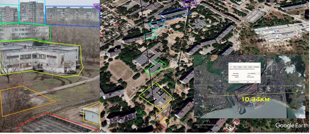Select the Circle tab in Ruler
310x134 pixels.
pyautogui.click(x=245, y=66)
